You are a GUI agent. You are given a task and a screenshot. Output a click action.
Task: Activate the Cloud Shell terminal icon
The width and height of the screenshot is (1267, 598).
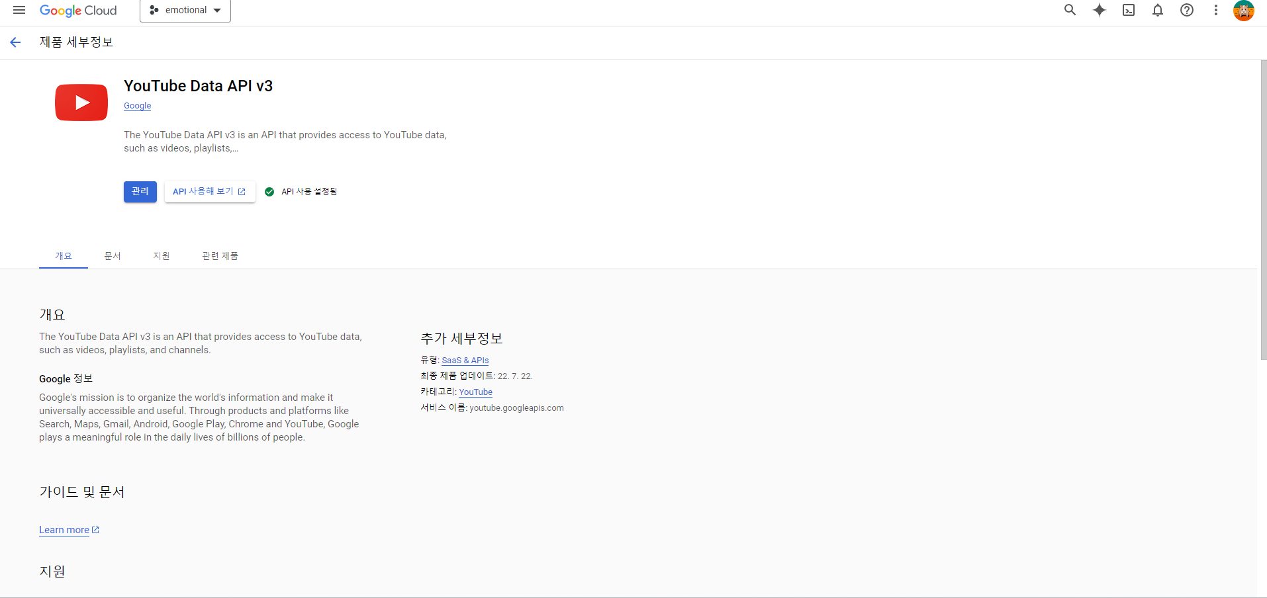pos(1129,10)
